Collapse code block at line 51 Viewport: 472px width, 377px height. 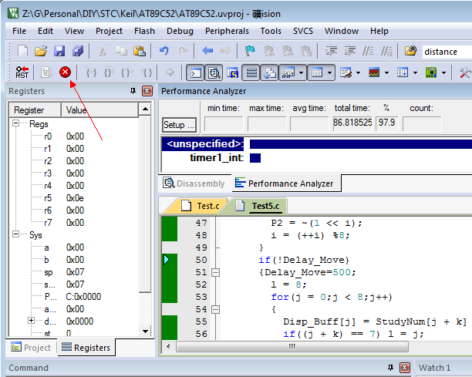[215, 272]
